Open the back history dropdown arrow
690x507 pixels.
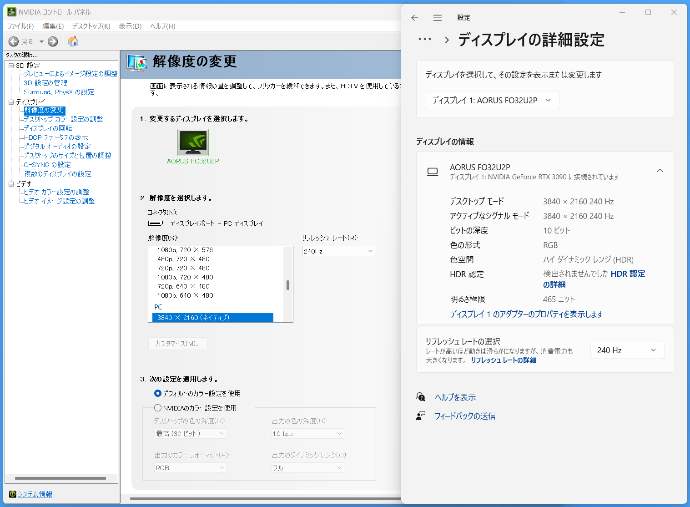click(x=41, y=41)
